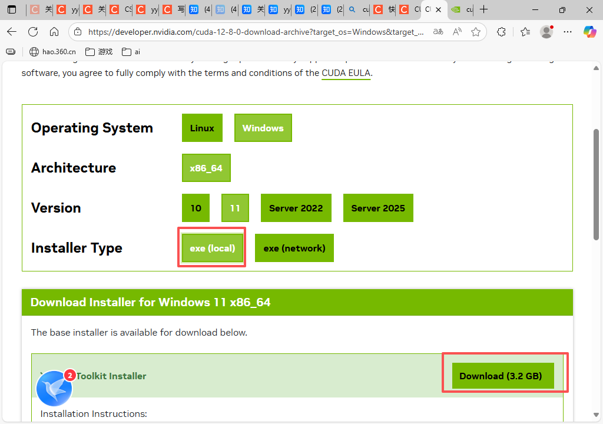
Task: Switch to the NVIDIA green logo tab
Action: [461, 9]
